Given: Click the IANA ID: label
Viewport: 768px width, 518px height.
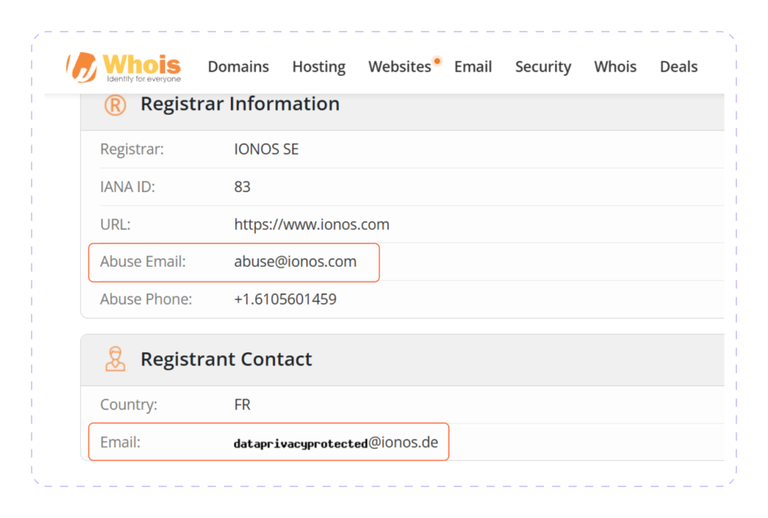Looking at the screenshot, I should pos(127,187).
